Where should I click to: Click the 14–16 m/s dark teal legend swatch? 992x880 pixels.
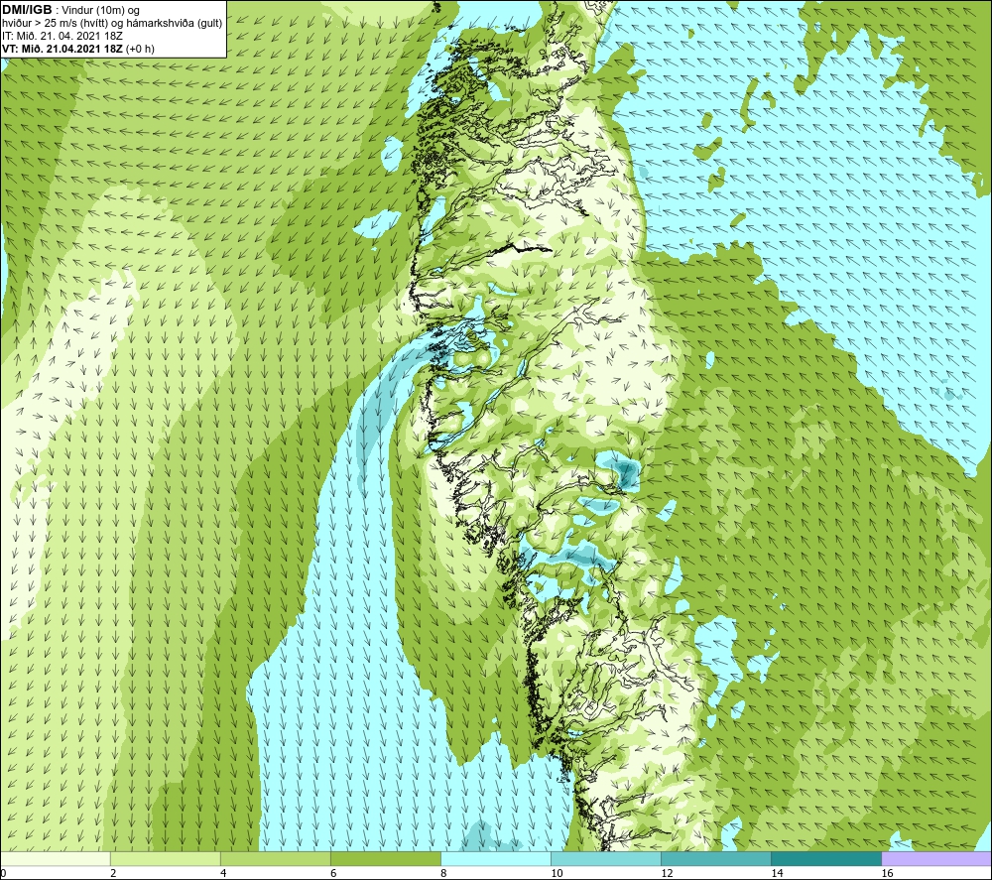[x=826, y=859]
